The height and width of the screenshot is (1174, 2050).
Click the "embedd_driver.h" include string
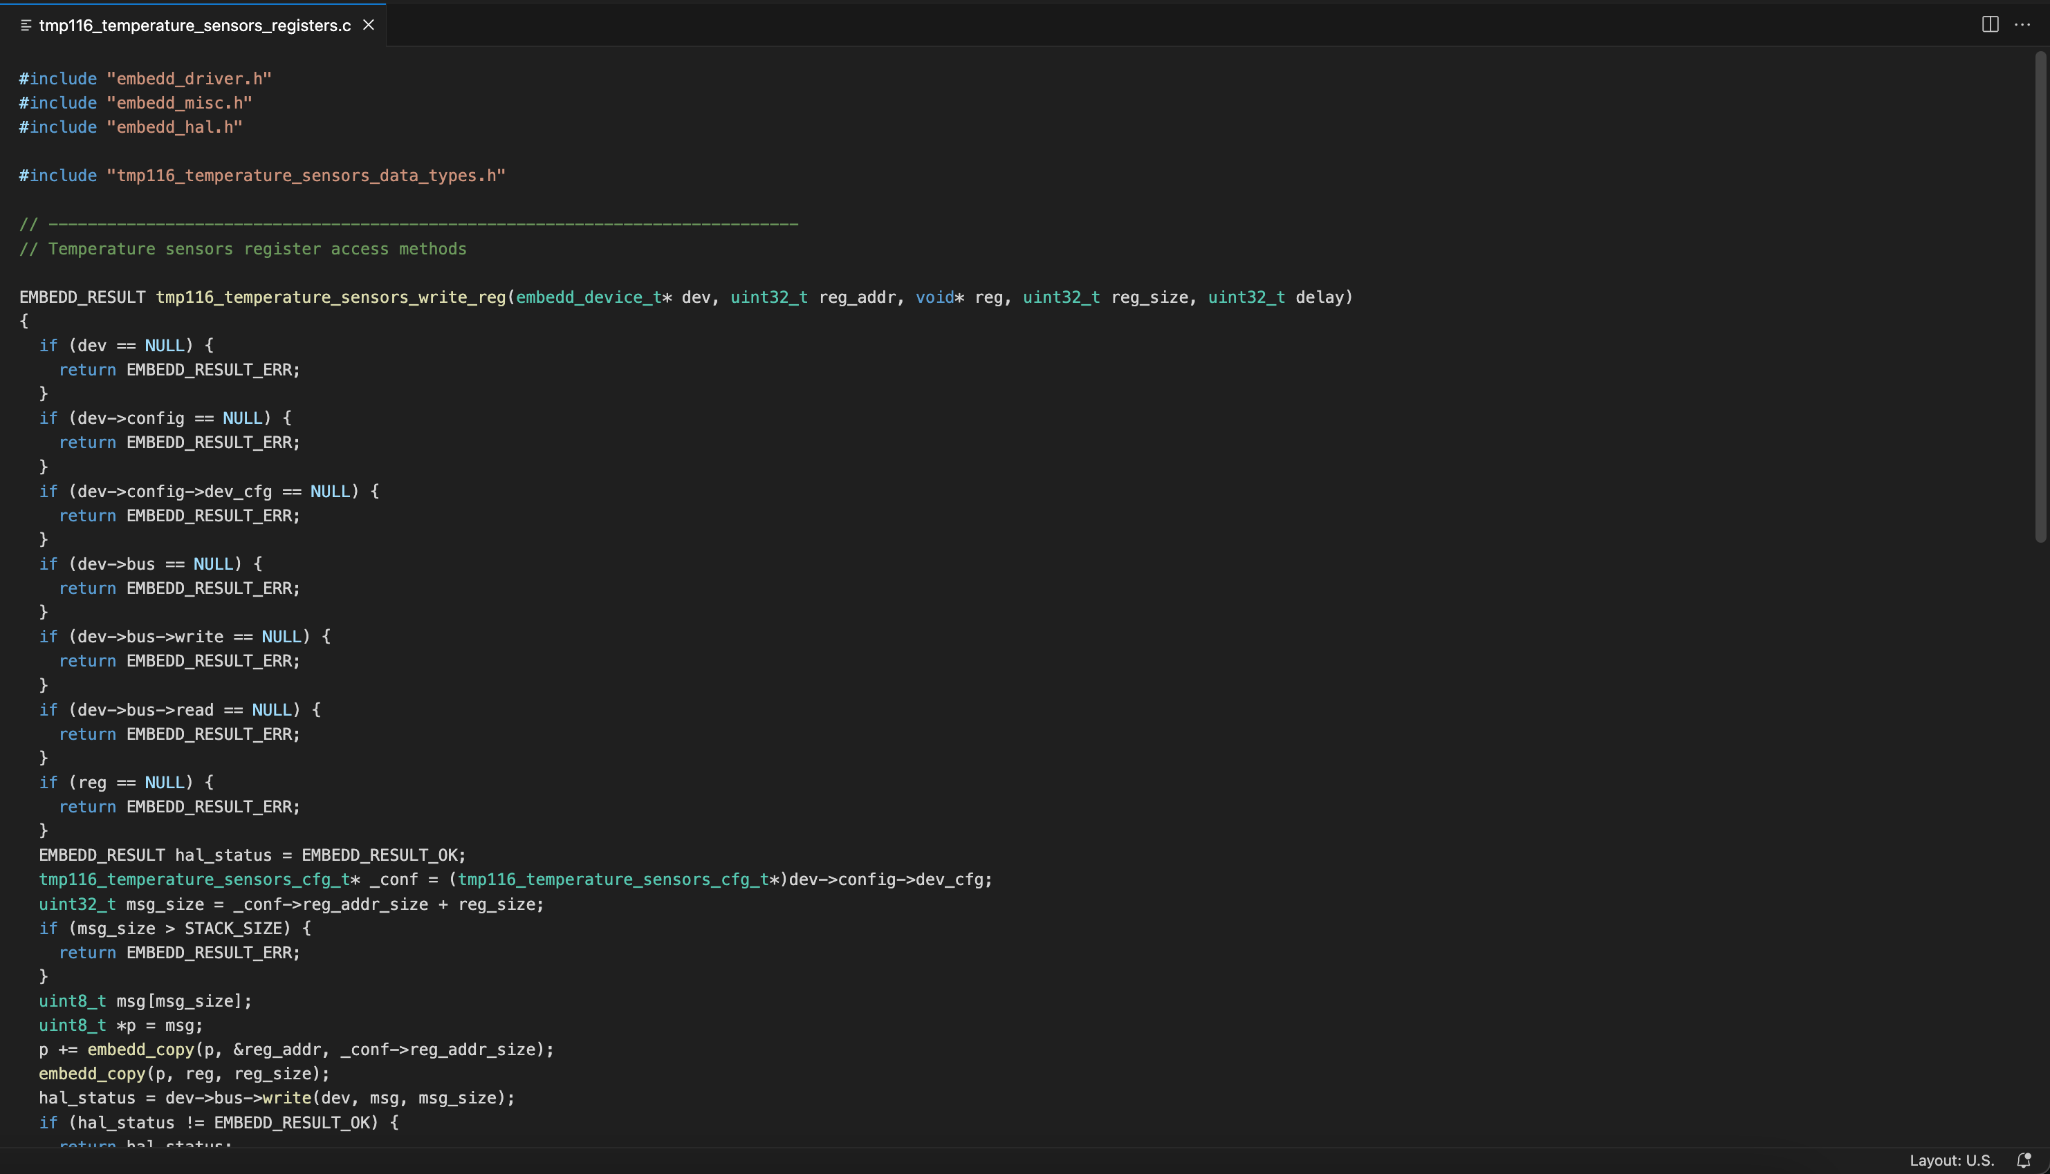pos(189,78)
